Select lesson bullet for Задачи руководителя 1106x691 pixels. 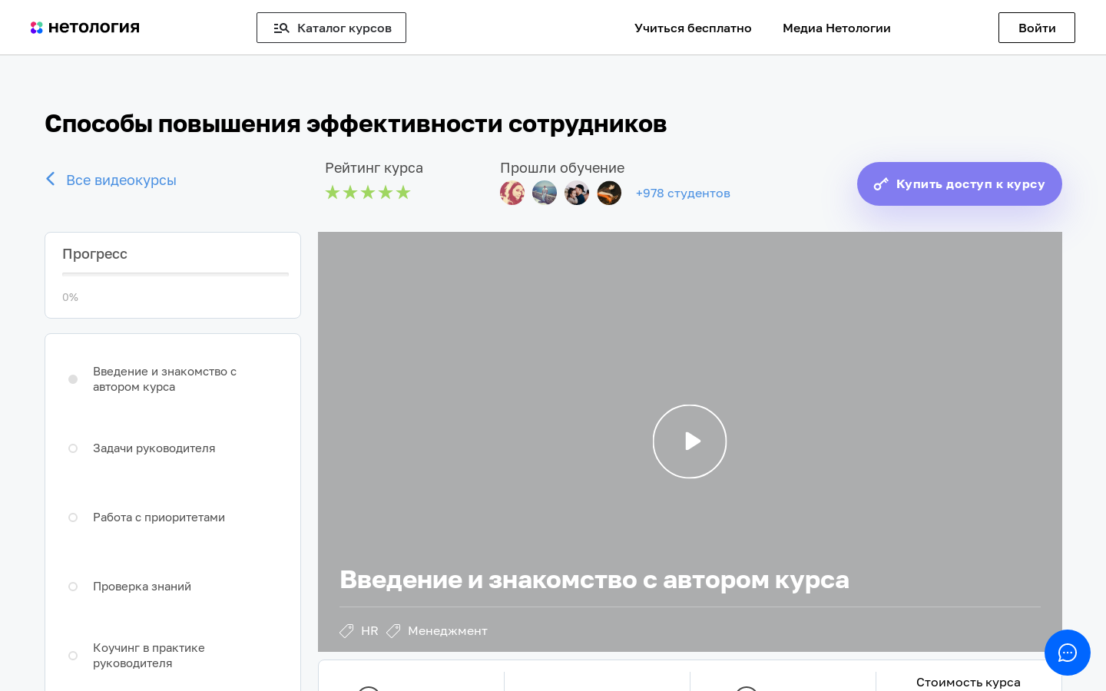pyautogui.click(x=73, y=448)
